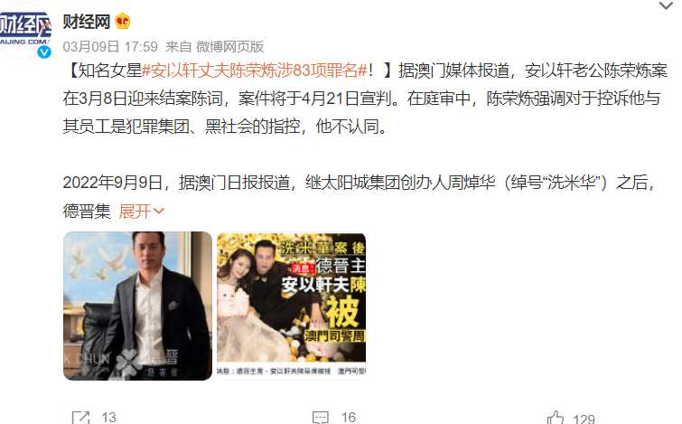Expand full post text with 展开
This screenshot has width=682, height=424.
pos(135,212)
